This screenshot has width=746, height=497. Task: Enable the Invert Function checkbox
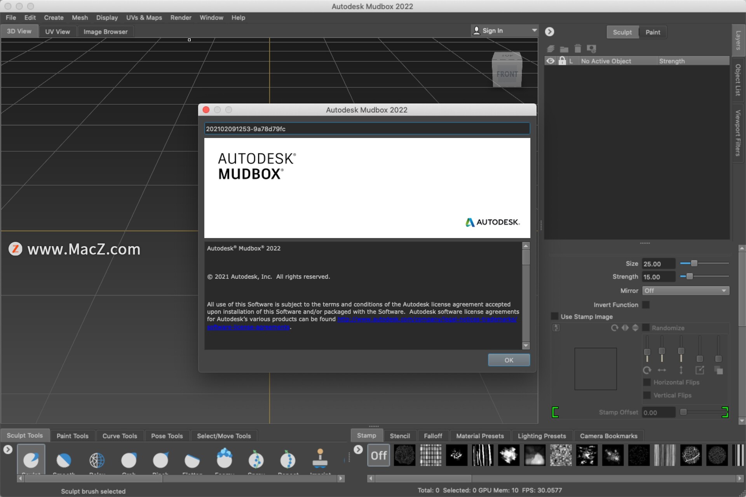pos(646,305)
